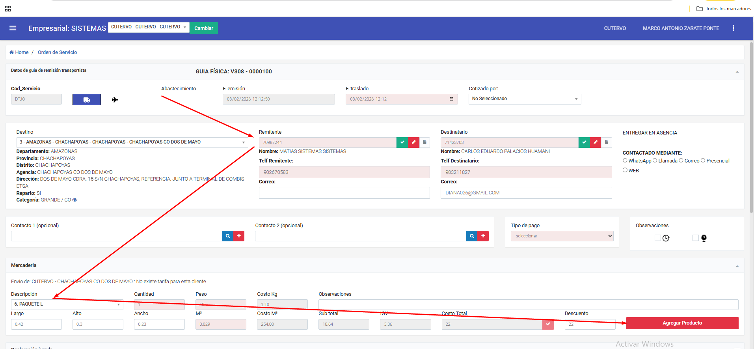The height and width of the screenshot is (349, 754).
Task: Select the WhatsApp contact radio option
Action: click(x=625, y=161)
